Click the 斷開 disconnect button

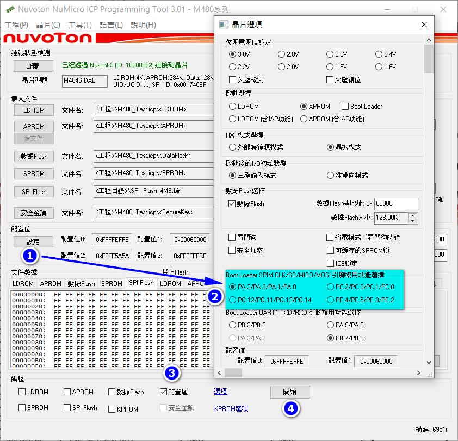pos(33,66)
